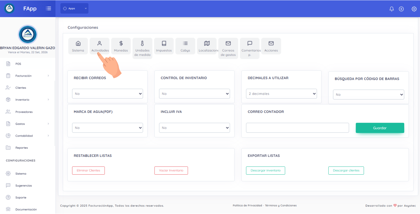Click the notifications bell icon
This screenshot has width=420, height=214.
(392, 9)
